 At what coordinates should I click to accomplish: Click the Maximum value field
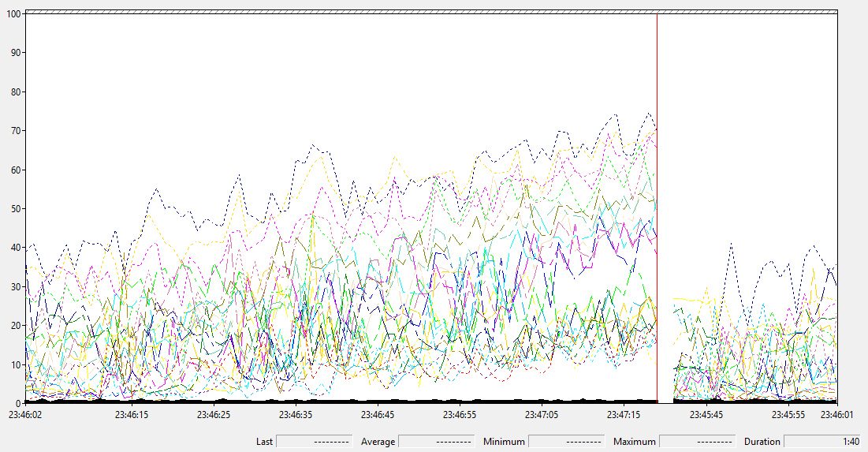[x=698, y=442]
